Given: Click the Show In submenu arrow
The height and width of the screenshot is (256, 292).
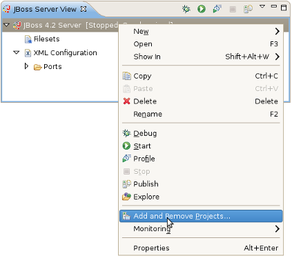Looking at the screenshot, I should 277,57.
